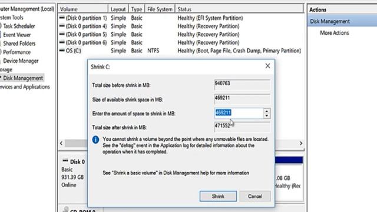This screenshot has height=212, width=377.
Task: Open Task Scheduler in the tree
Action: 19,26
